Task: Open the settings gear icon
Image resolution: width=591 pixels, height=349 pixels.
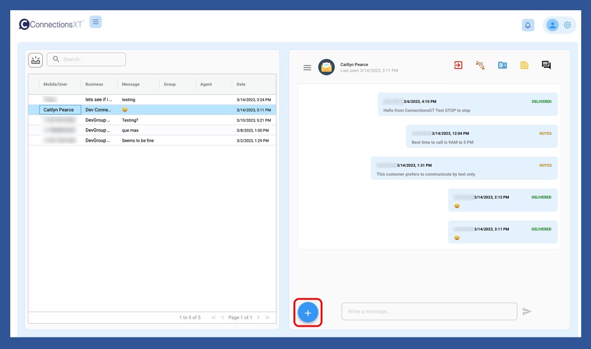Action: coord(567,25)
